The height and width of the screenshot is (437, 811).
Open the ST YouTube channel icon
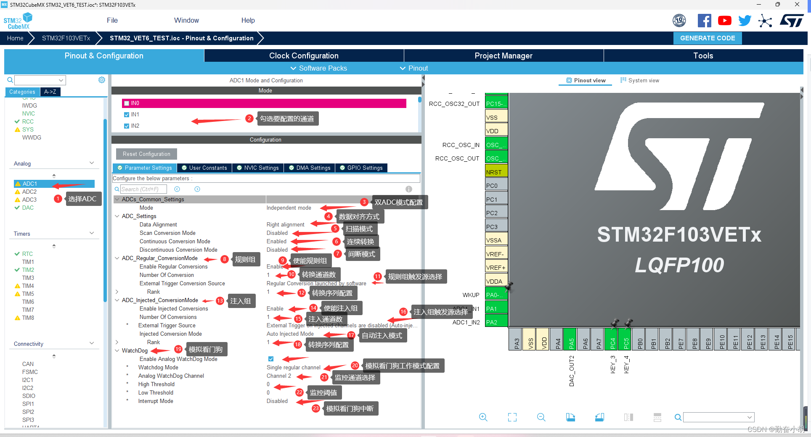[x=725, y=21]
